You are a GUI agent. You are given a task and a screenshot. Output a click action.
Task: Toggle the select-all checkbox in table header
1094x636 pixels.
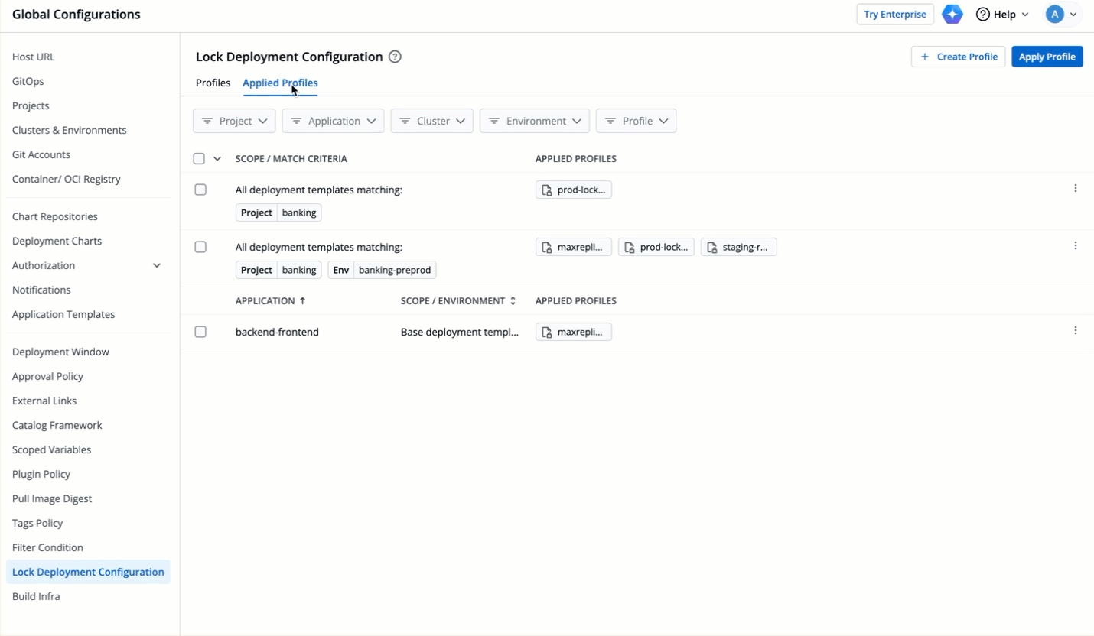click(x=199, y=159)
